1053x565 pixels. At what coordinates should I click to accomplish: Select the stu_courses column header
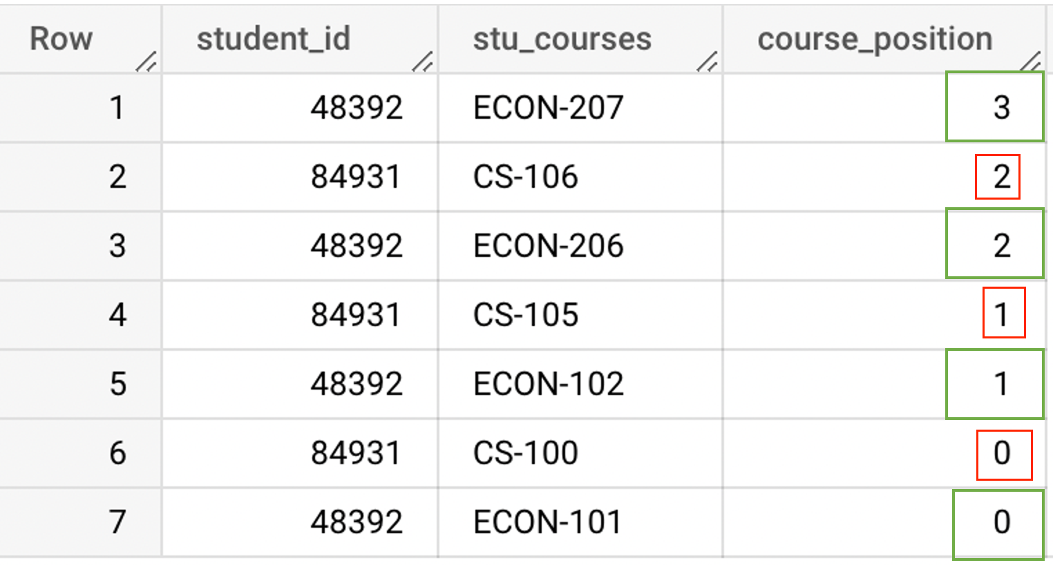[x=562, y=39]
